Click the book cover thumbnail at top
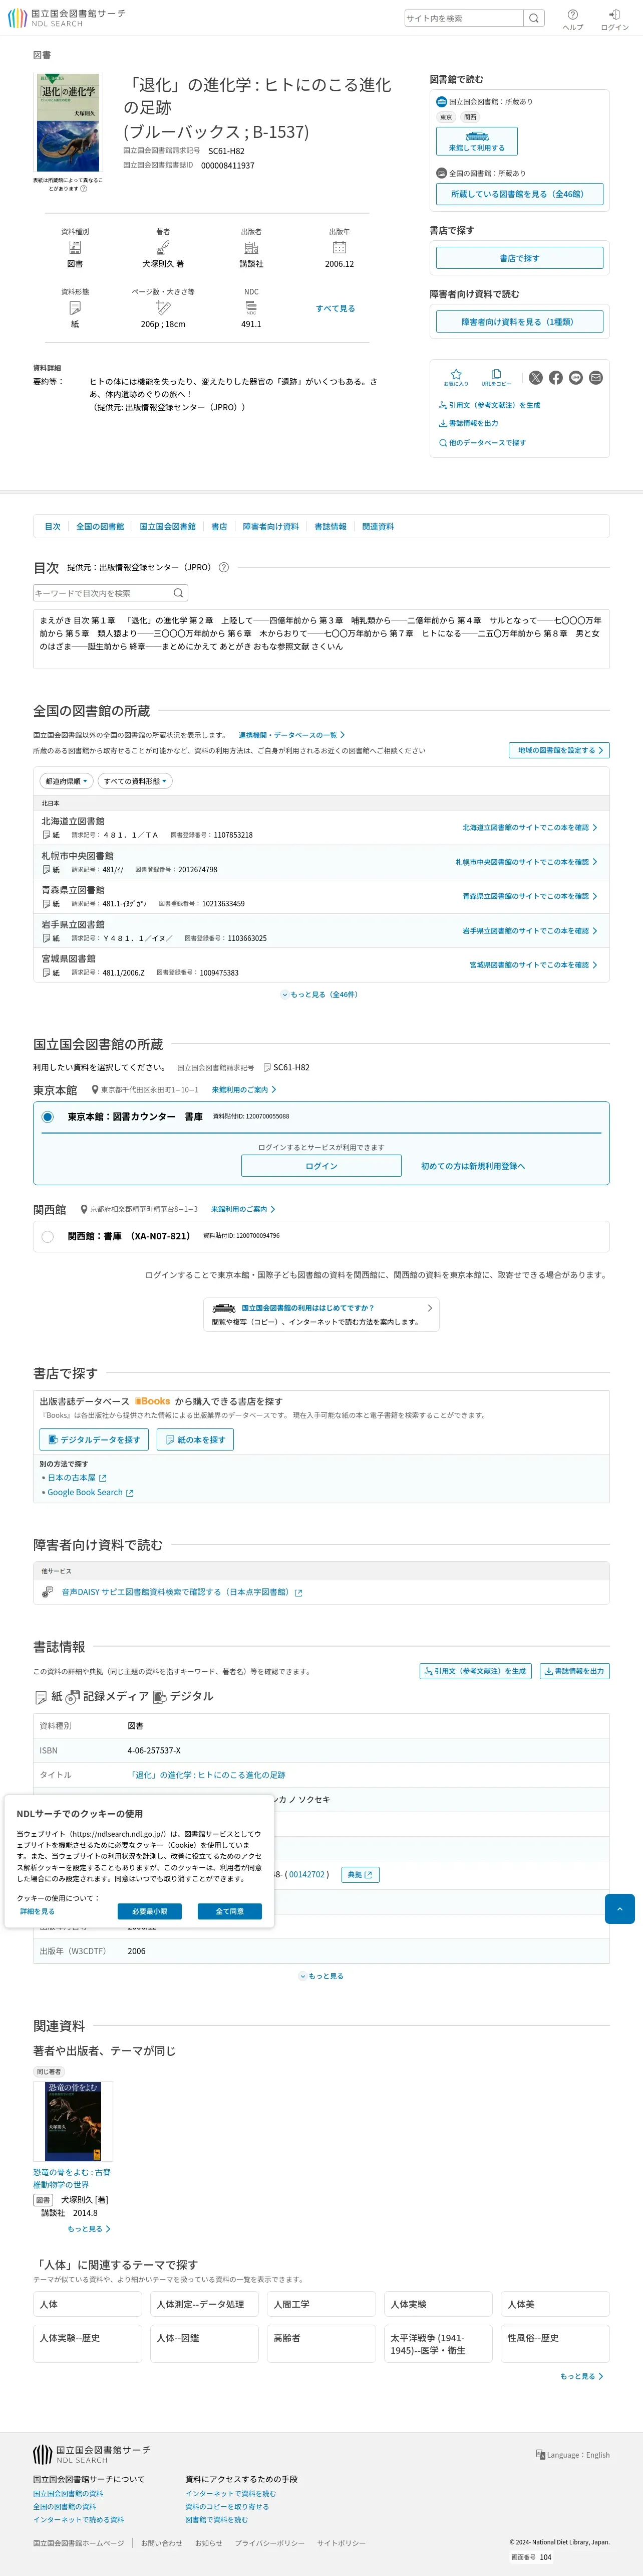Viewport: 643px width, 2576px height. pyautogui.click(x=68, y=123)
